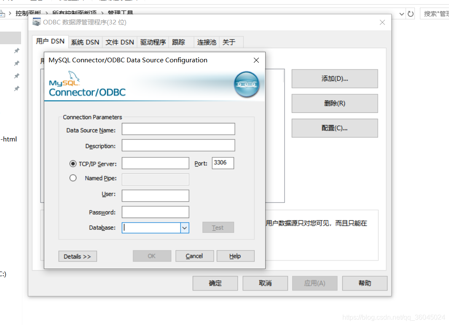Open the 驱动程序 tab
Viewport: 449px width, 325px height.
153,42
